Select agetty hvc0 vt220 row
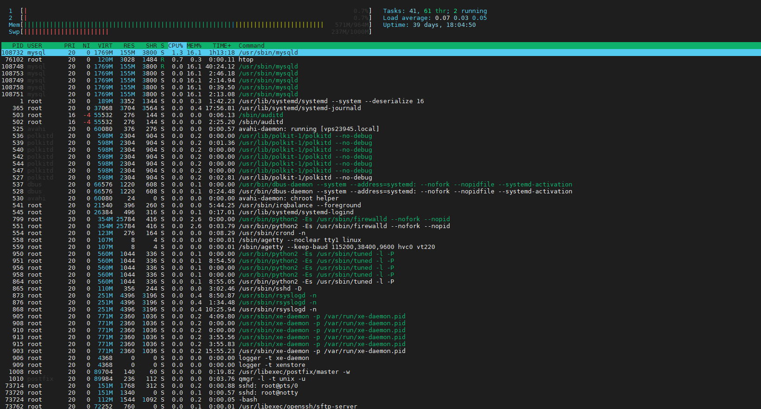The image size is (761, 409). (x=380, y=247)
